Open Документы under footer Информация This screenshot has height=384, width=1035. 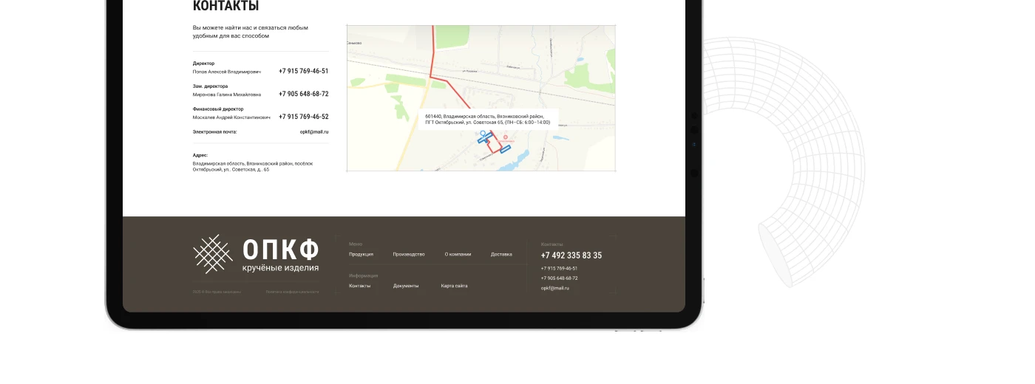(406, 286)
